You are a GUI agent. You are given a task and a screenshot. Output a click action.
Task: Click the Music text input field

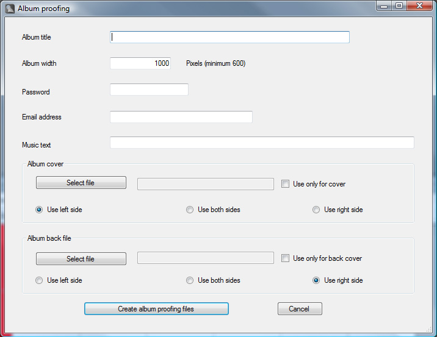[262, 142]
